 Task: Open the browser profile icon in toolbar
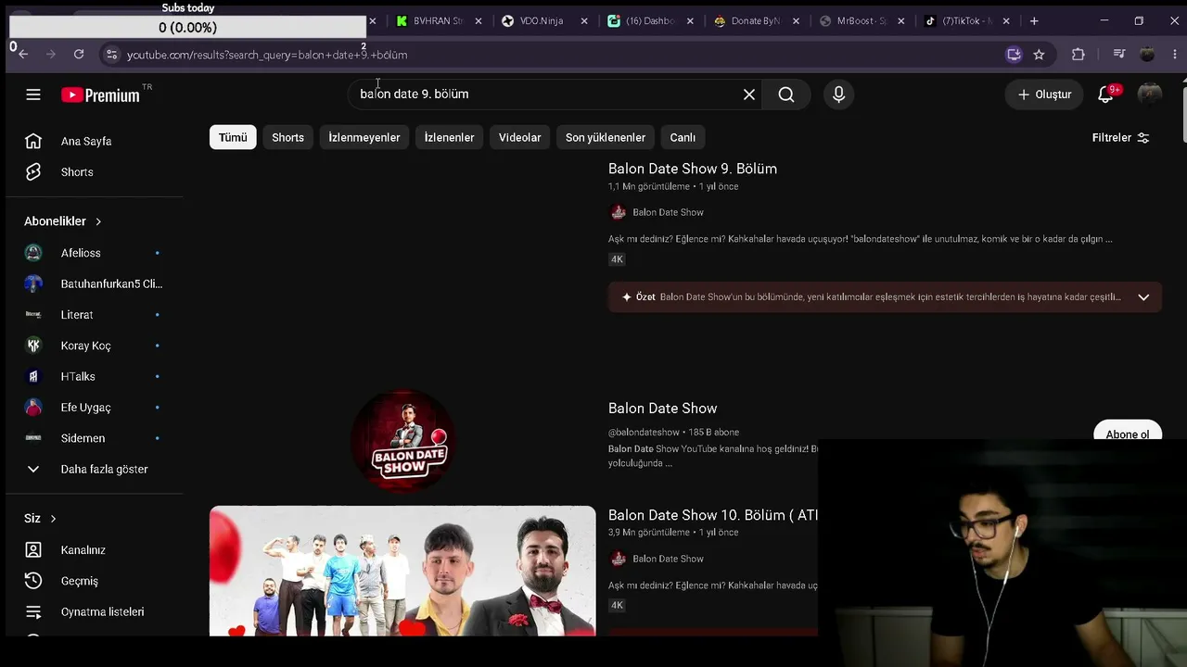click(1147, 55)
